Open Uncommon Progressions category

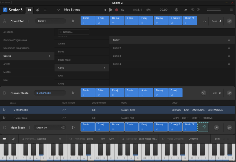pyautogui.click(x=27, y=48)
